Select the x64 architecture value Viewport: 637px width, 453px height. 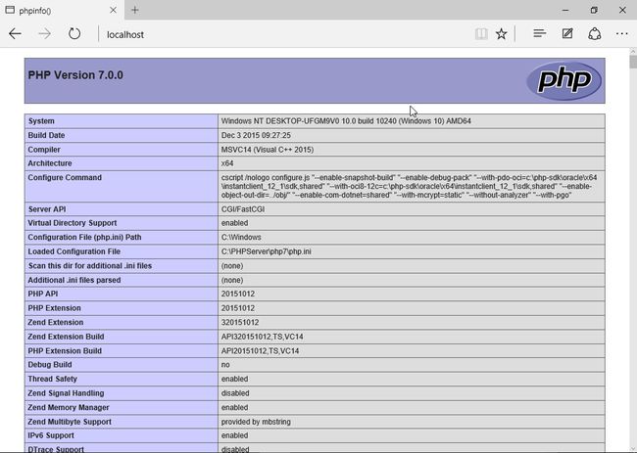point(227,163)
